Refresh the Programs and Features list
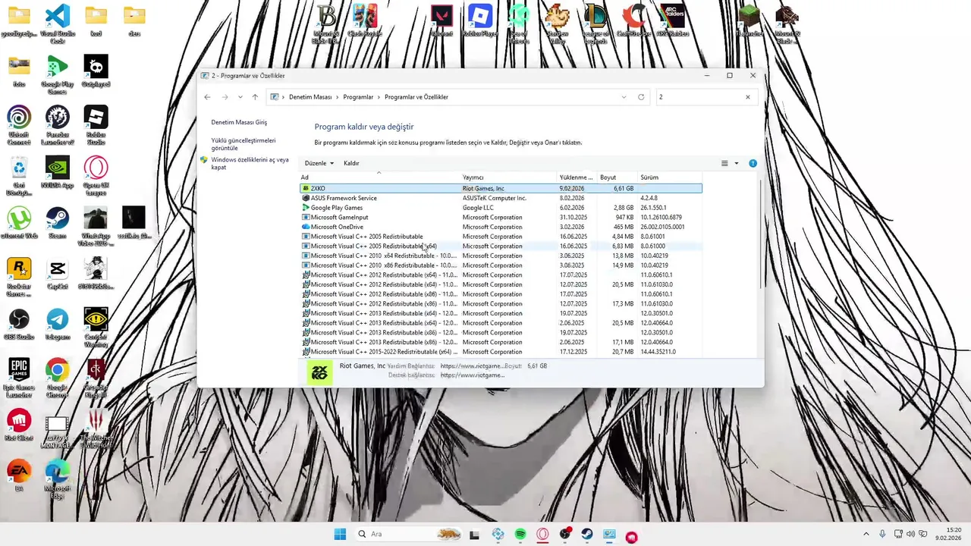Viewport: 971px width, 546px height. pyautogui.click(x=641, y=97)
